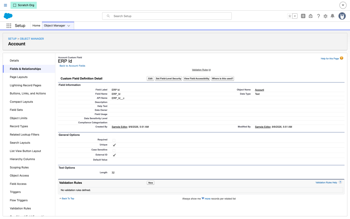Click Back to Account Fields link
This screenshot has width=350, height=219.
[x=72, y=66]
